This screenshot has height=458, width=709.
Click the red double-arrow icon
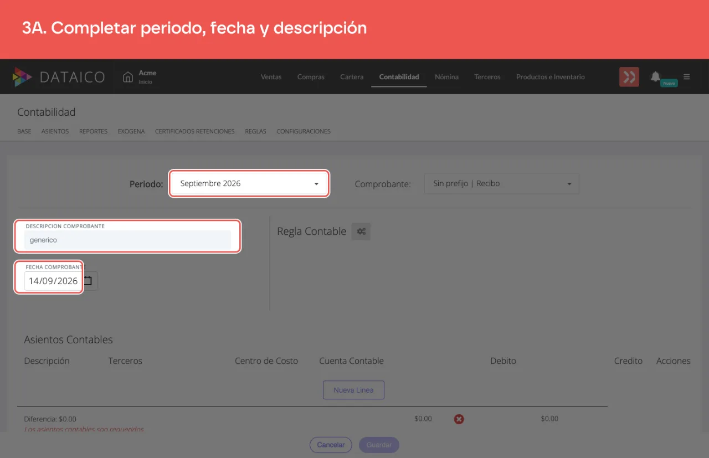629,77
